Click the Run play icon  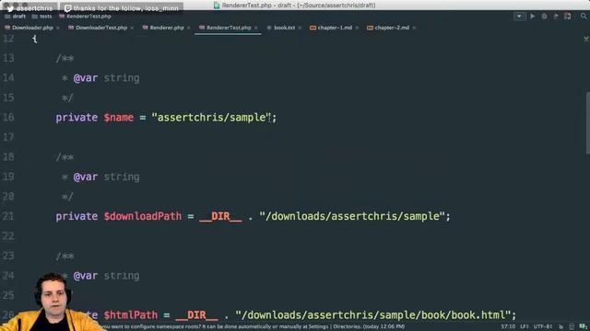(x=533, y=17)
